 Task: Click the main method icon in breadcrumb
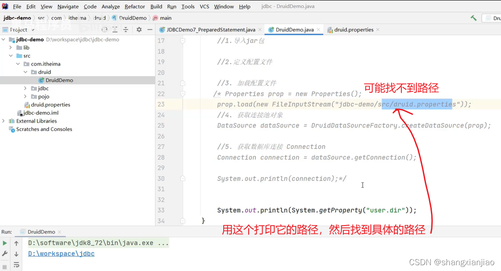[x=155, y=18]
